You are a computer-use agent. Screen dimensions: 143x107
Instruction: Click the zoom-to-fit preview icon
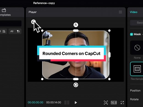point(106,103)
